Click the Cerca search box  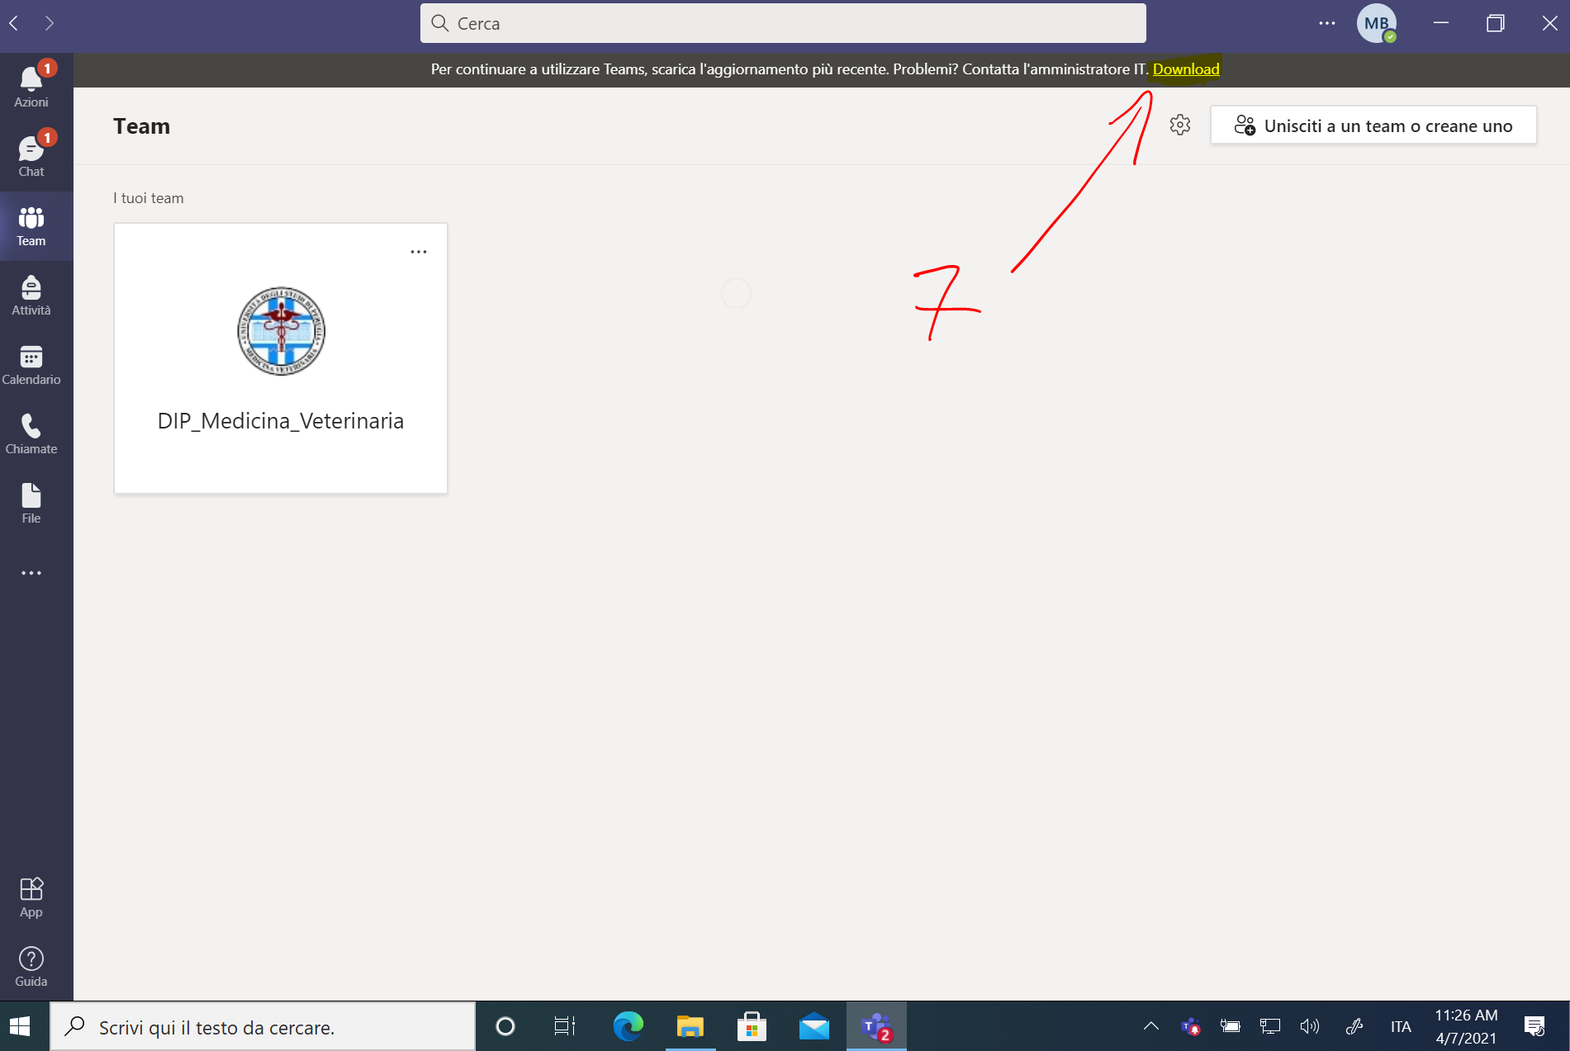(x=782, y=23)
